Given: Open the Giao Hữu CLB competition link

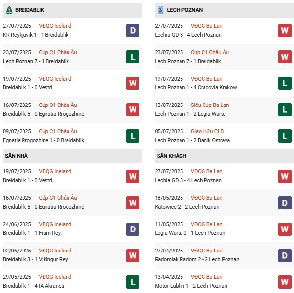Looking at the screenshot, I should pos(208,131).
